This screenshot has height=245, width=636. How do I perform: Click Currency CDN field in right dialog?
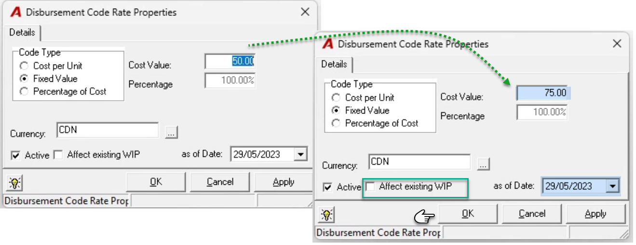point(419,162)
